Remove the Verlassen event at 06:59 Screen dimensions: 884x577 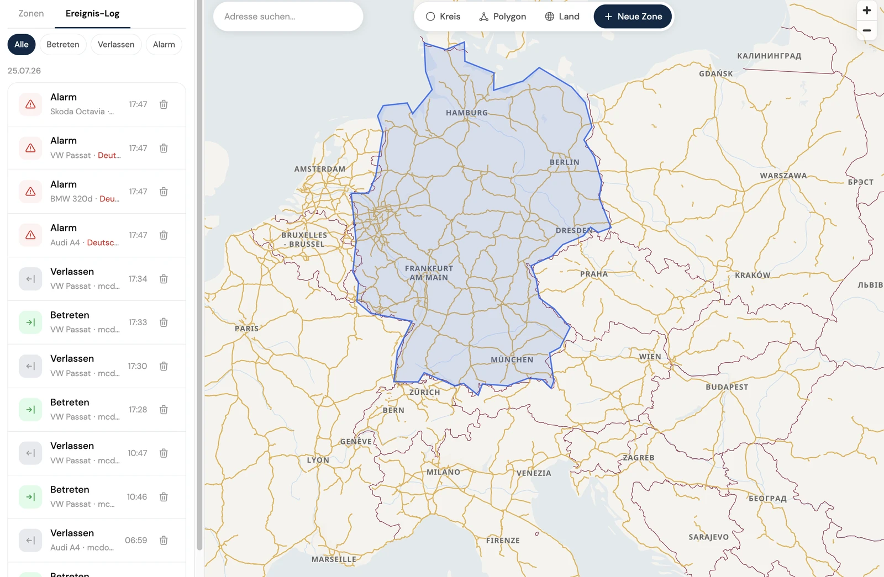164,541
